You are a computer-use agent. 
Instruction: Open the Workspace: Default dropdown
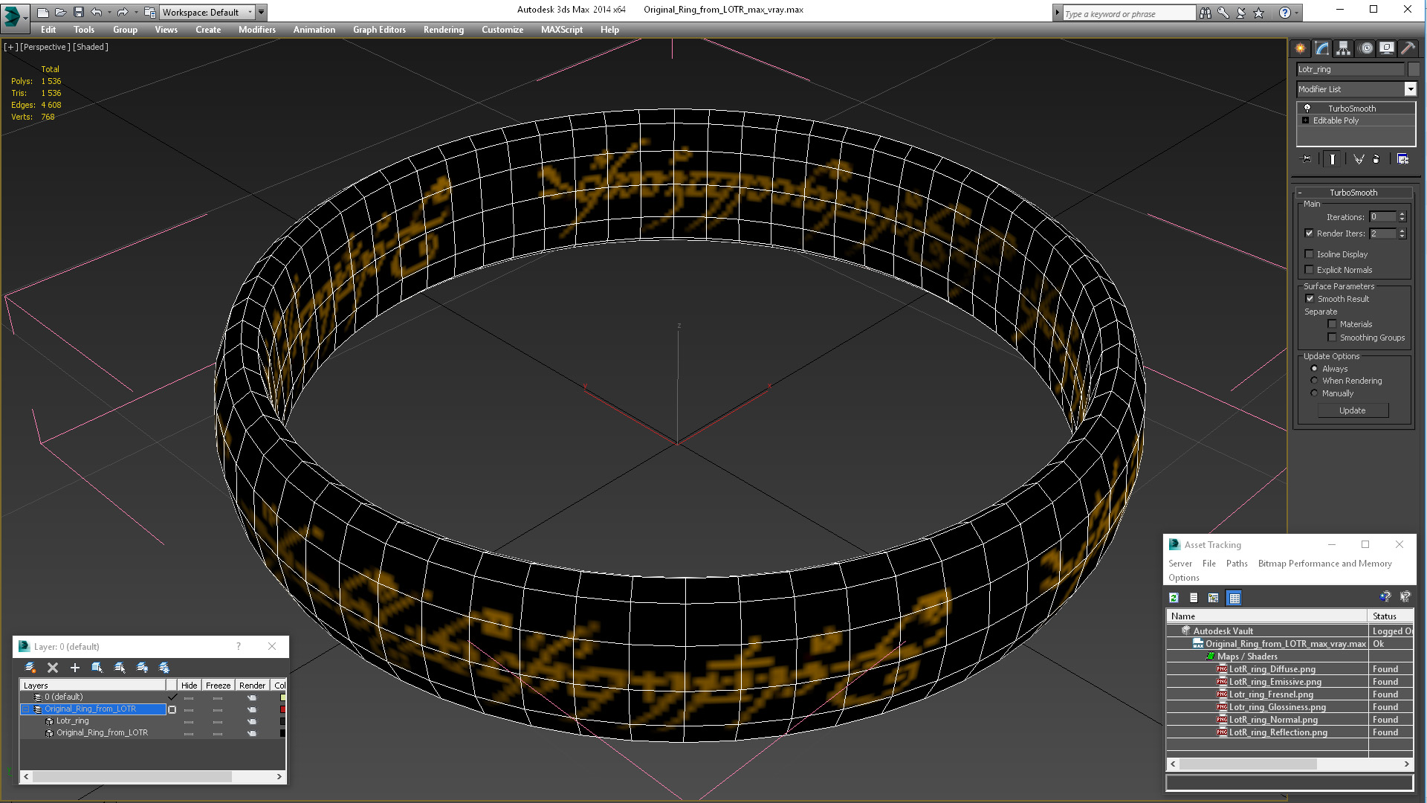[207, 13]
